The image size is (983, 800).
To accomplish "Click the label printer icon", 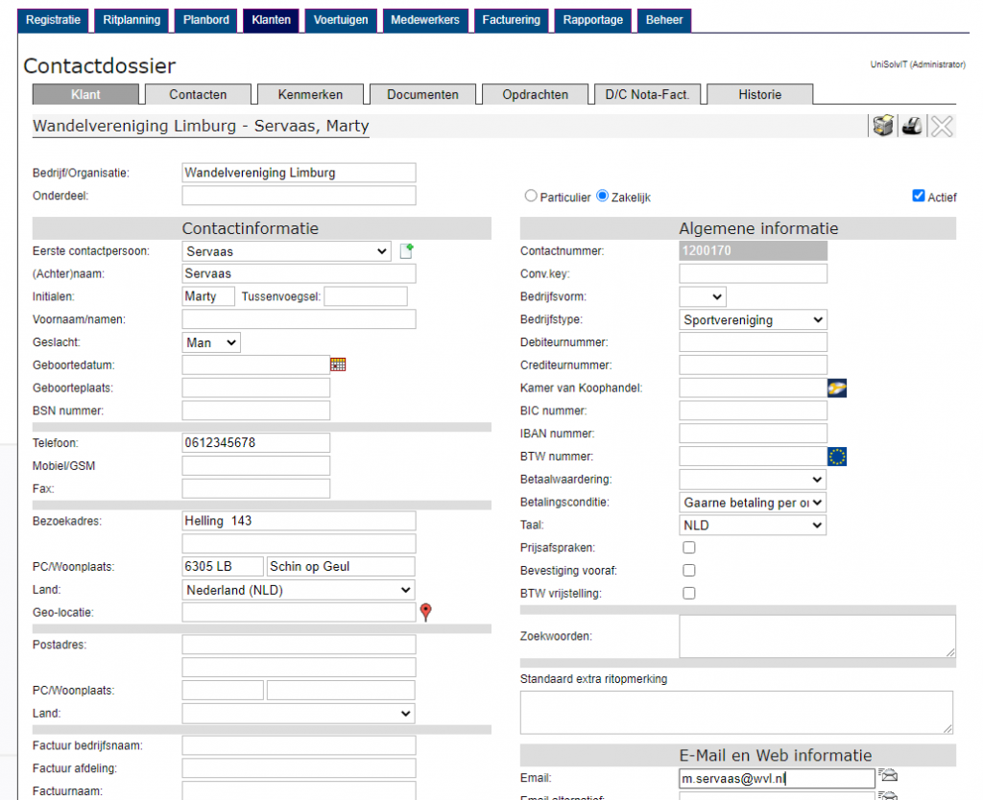I will 912,126.
